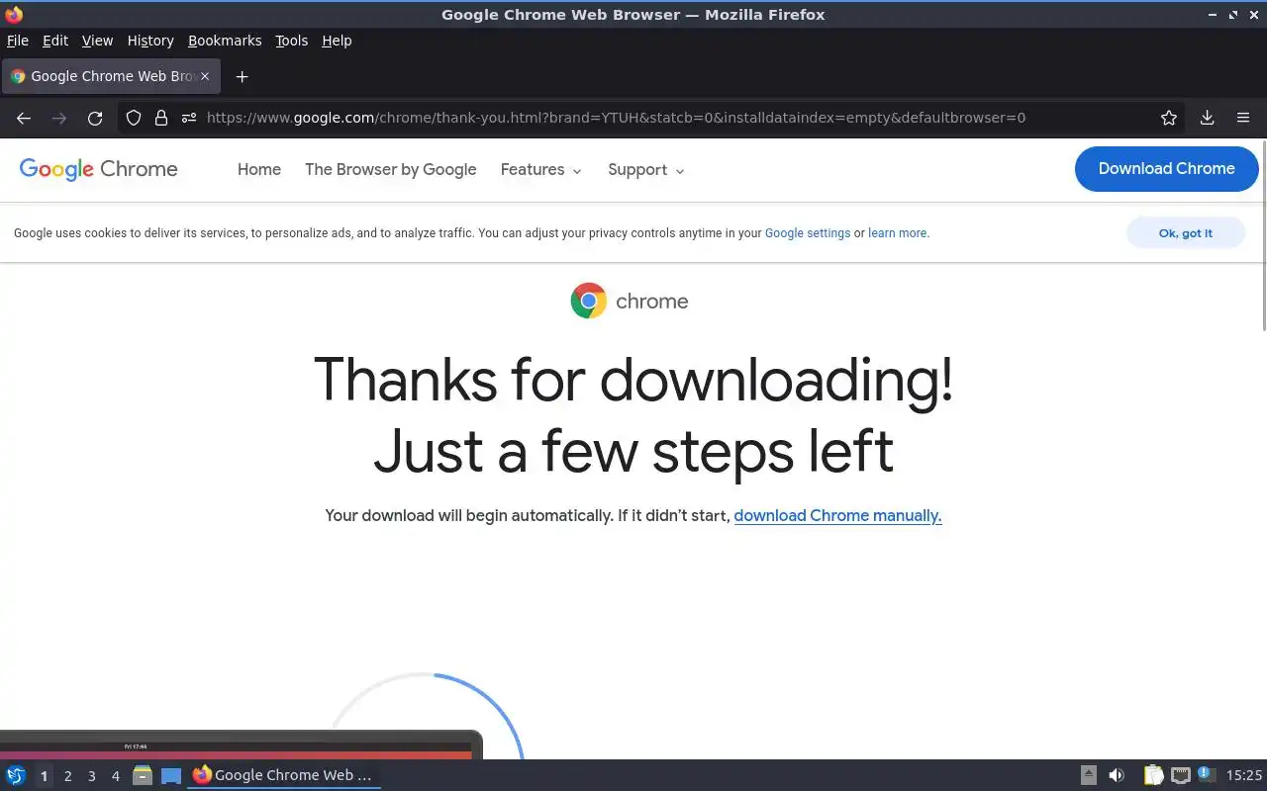Open the Firefox hamburger application menu
Image resolution: width=1267 pixels, height=791 pixels.
point(1243,118)
